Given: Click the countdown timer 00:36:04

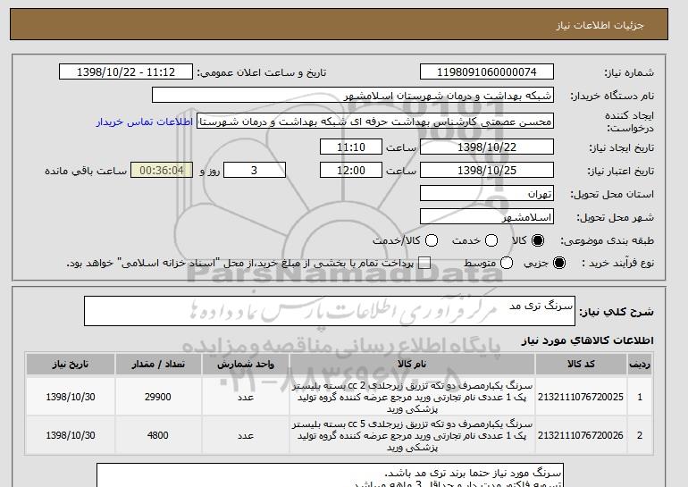Looking at the screenshot, I should click(x=162, y=171).
